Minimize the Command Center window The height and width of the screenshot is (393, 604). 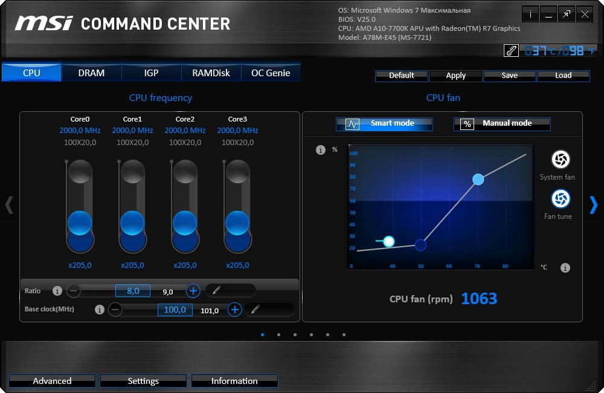548,15
